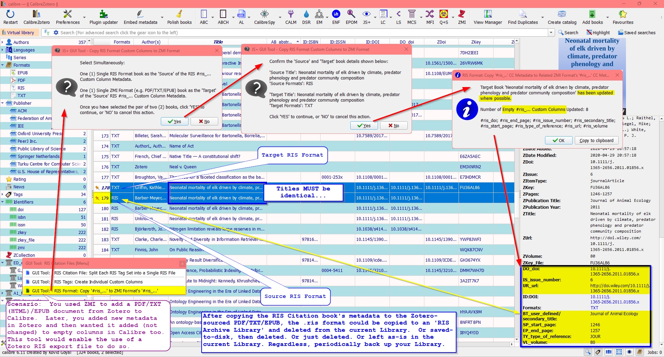This screenshot has height=357, width=664.
Task: Toggle full text search FT button
Action: [47, 32]
